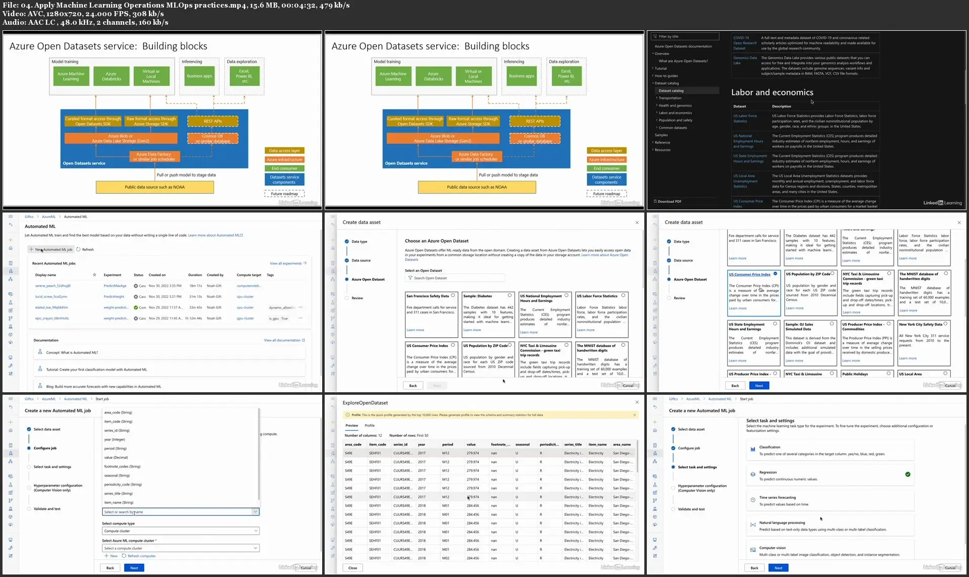Viewport: 969px width, 577px height.
Task: Open Compute monitor sidebar icon on Configure job page
Action: click(x=11, y=540)
